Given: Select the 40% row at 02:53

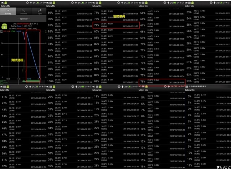Looking at the screenshot, I should coord(69,166).
